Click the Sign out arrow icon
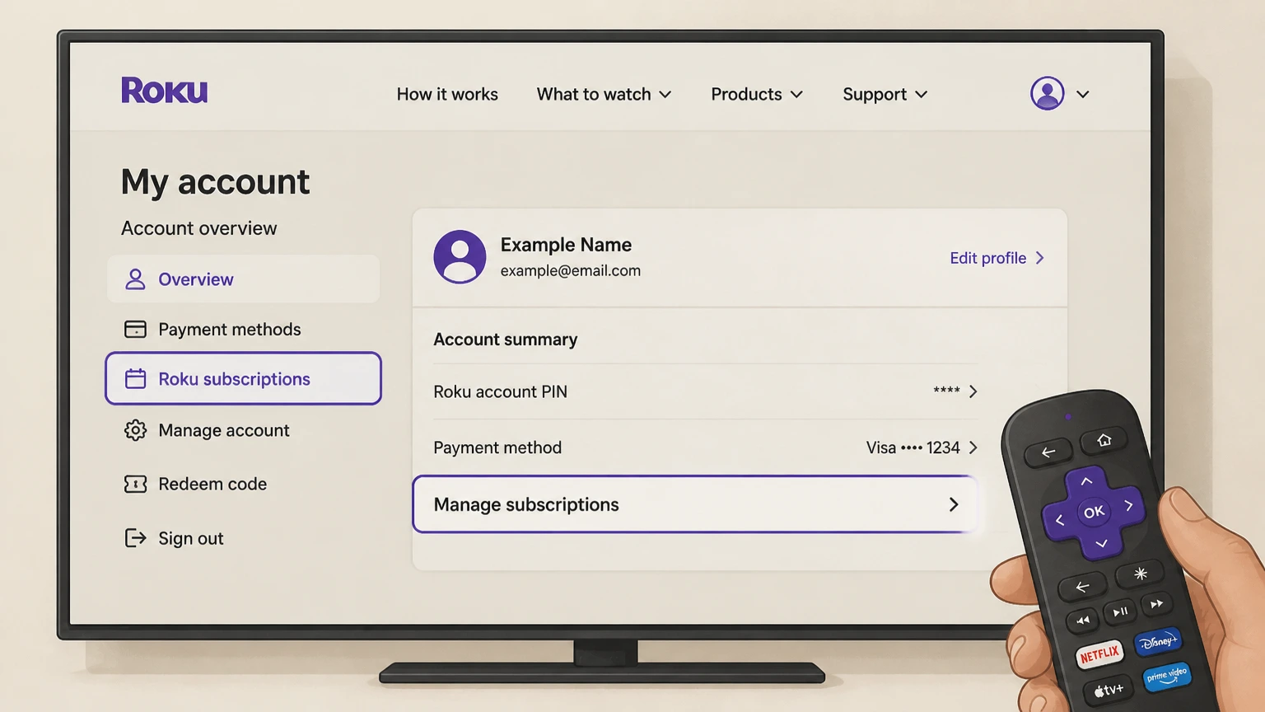 (135, 538)
